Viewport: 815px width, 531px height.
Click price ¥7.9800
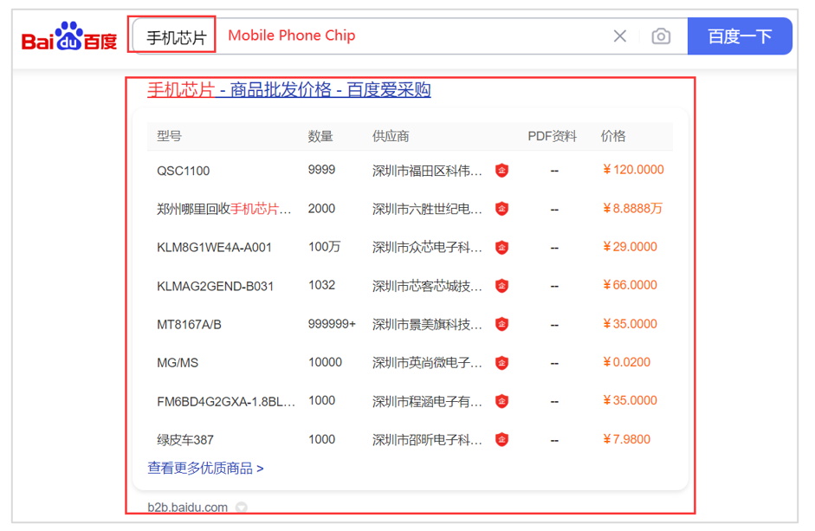click(626, 439)
